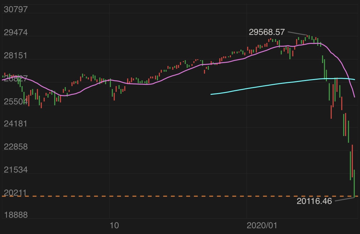Click the 30797 price axis label
This screenshot has height=234, width=360.
pyautogui.click(x=15, y=10)
